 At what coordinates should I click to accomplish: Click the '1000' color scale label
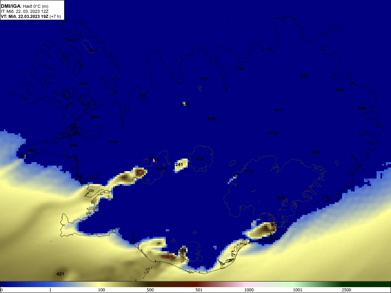pyautogui.click(x=249, y=290)
